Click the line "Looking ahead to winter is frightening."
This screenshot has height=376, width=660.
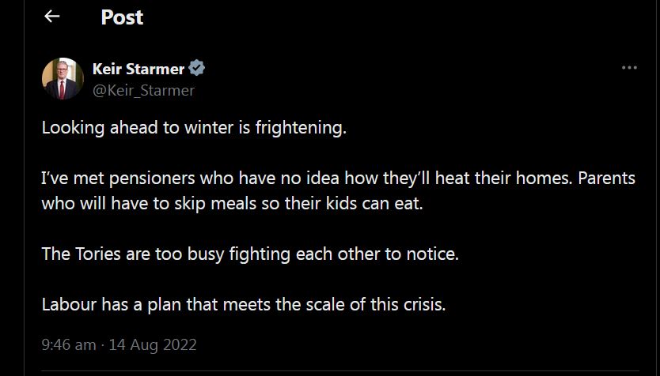[194, 128]
